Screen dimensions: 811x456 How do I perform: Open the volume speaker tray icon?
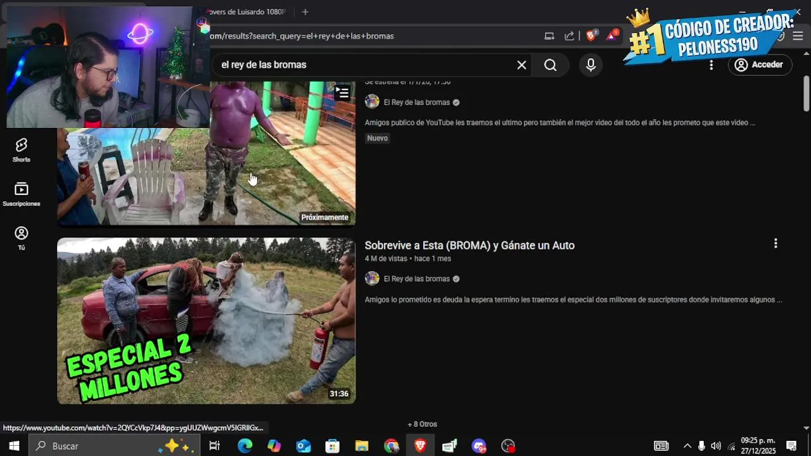(x=716, y=446)
